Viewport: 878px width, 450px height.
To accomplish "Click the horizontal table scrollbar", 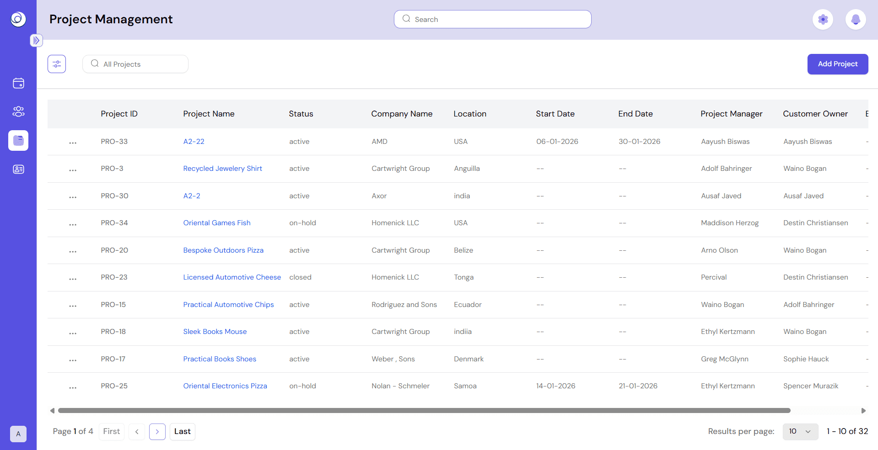I will click(x=424, y=411).
